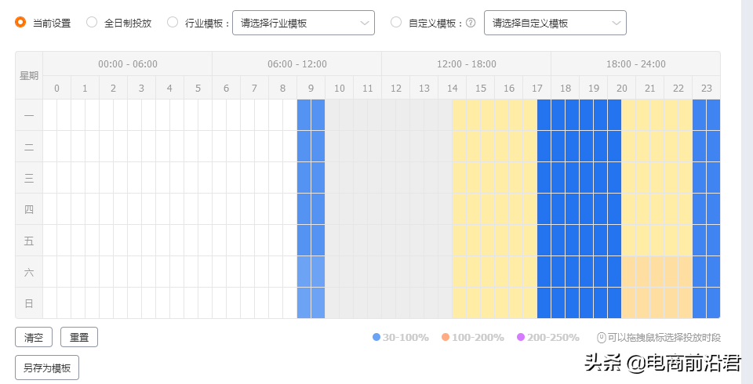Click the 重置 button
Image resolution: width=753 pixels, height=384 pixels.
(79, 337)
